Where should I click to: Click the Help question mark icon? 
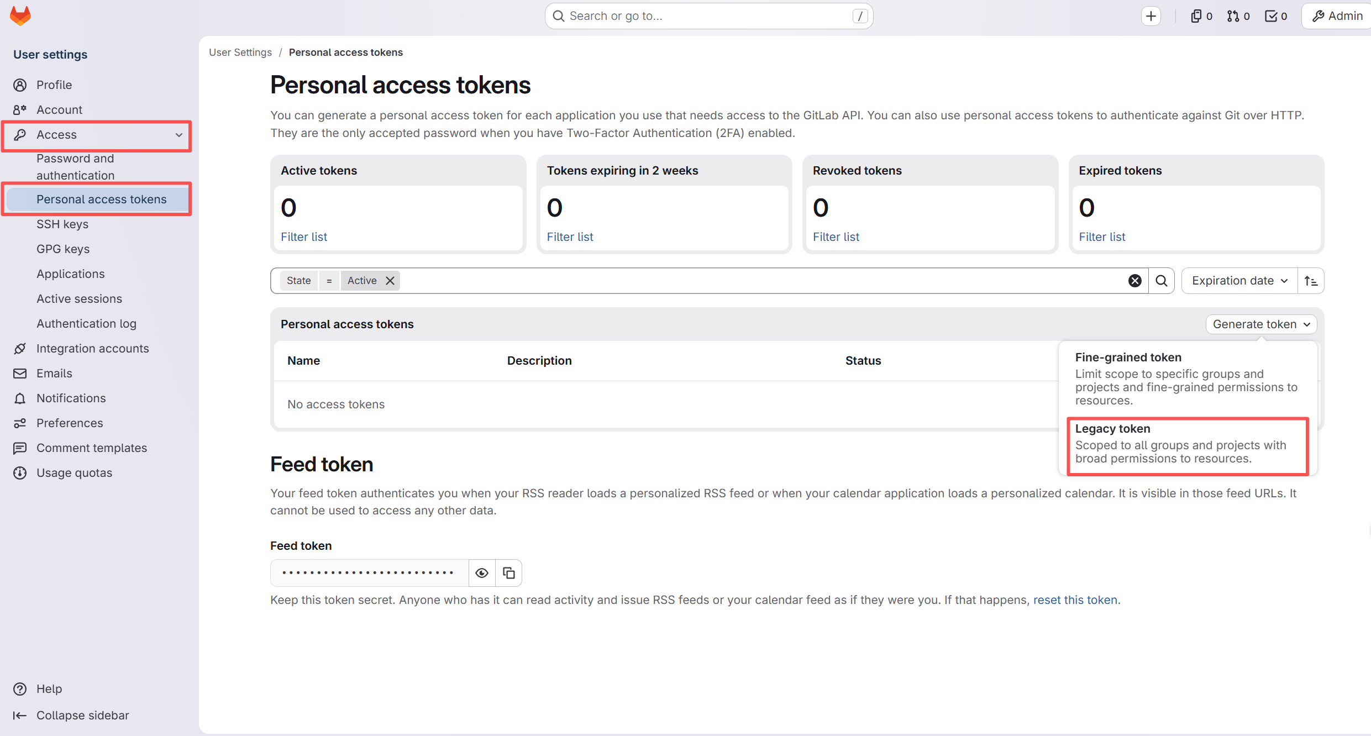point(20,688)
